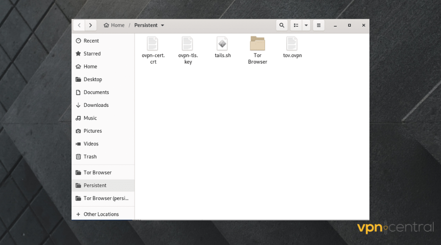This screenshot has height=245, width=441.
Task: Expand the view options dropdown arrow
Action: click(306, 25)
